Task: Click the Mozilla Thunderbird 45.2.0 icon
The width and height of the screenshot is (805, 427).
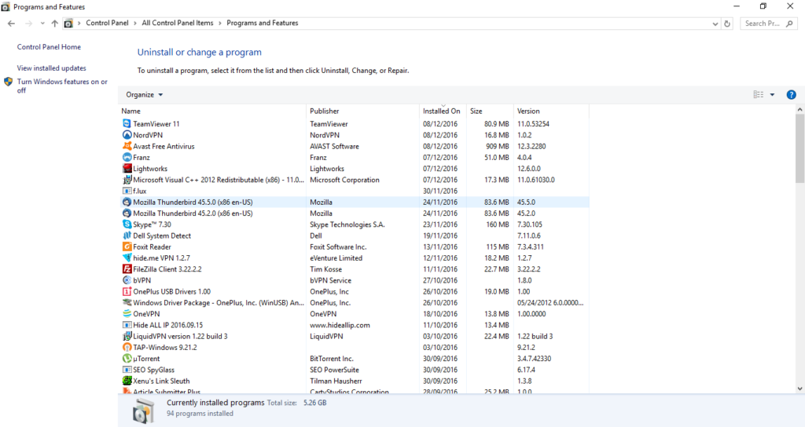Action: (127, 213)
